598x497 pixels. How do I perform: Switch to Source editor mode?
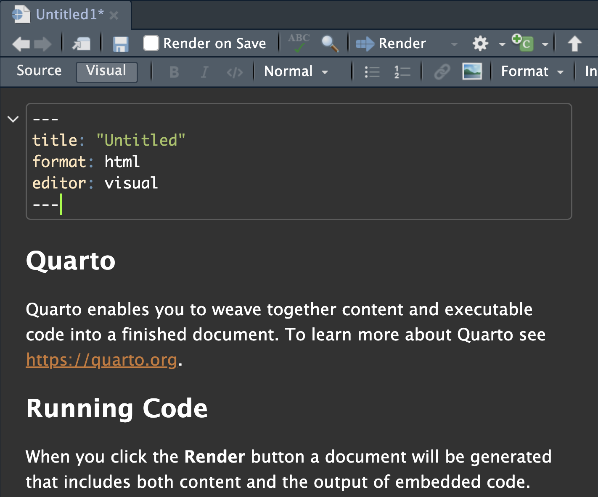pos(39,71)
